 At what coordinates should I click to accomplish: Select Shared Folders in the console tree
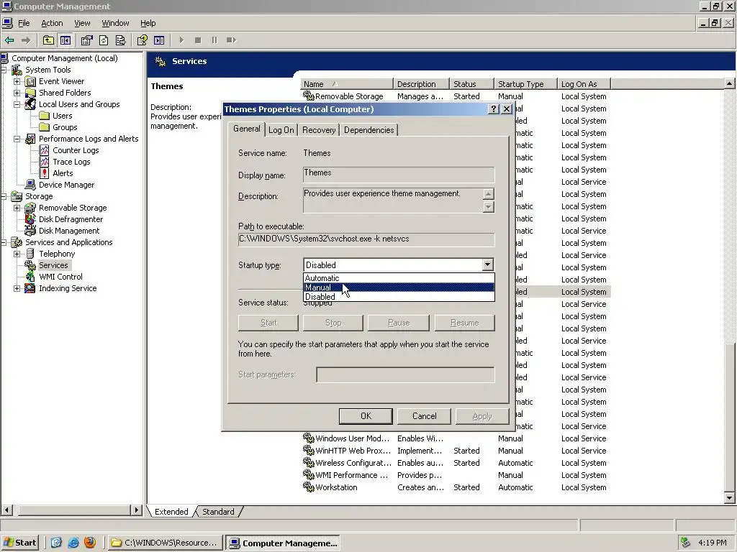64,93
